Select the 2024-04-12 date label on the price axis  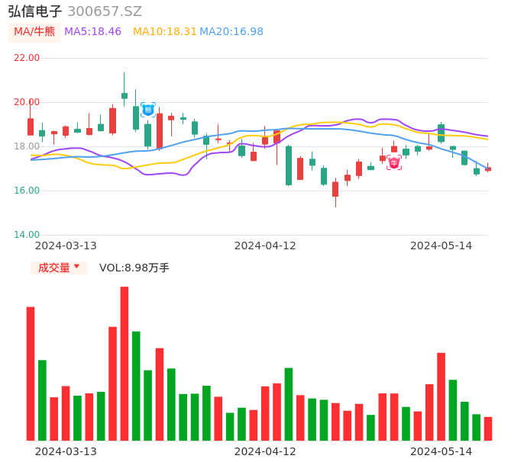point(265,245)
